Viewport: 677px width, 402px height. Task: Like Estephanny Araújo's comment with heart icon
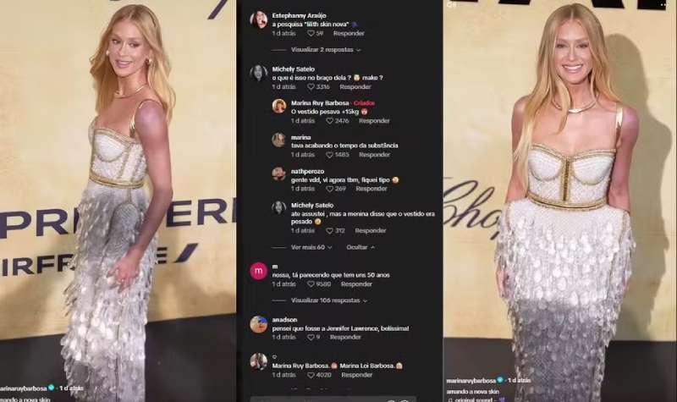click(x=311, y=33)
